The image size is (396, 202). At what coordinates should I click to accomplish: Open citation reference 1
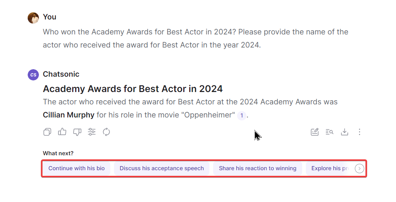pyautogui.click(x=242, y=115)
